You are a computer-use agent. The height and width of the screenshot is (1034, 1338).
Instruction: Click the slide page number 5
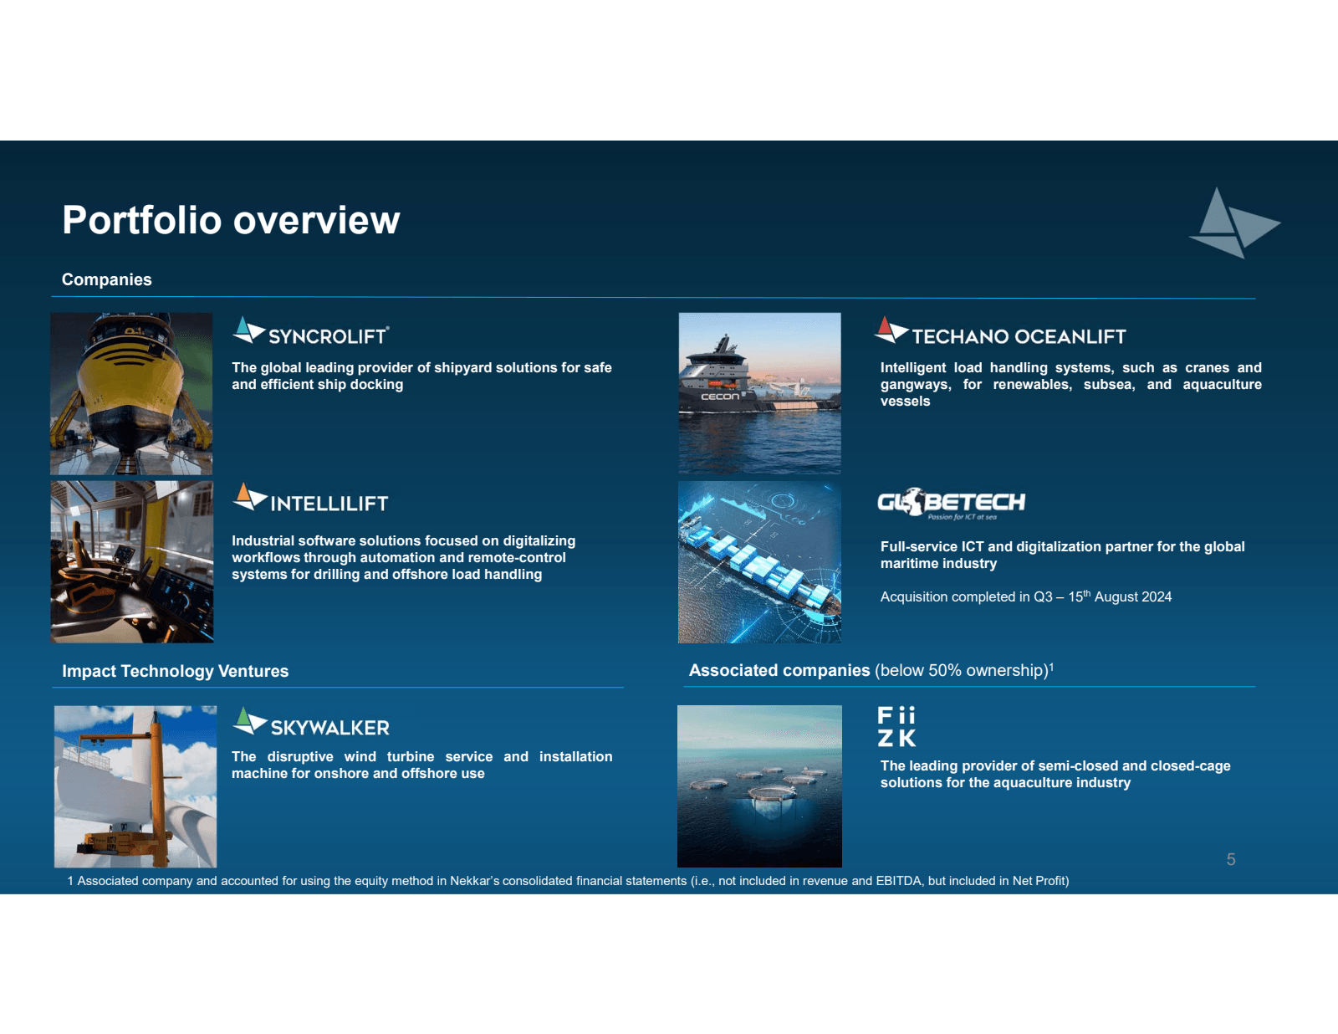[x=1231, y=859]
